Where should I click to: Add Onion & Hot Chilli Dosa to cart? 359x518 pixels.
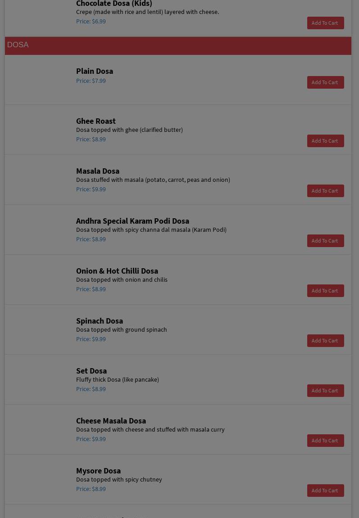pos(325,291)
